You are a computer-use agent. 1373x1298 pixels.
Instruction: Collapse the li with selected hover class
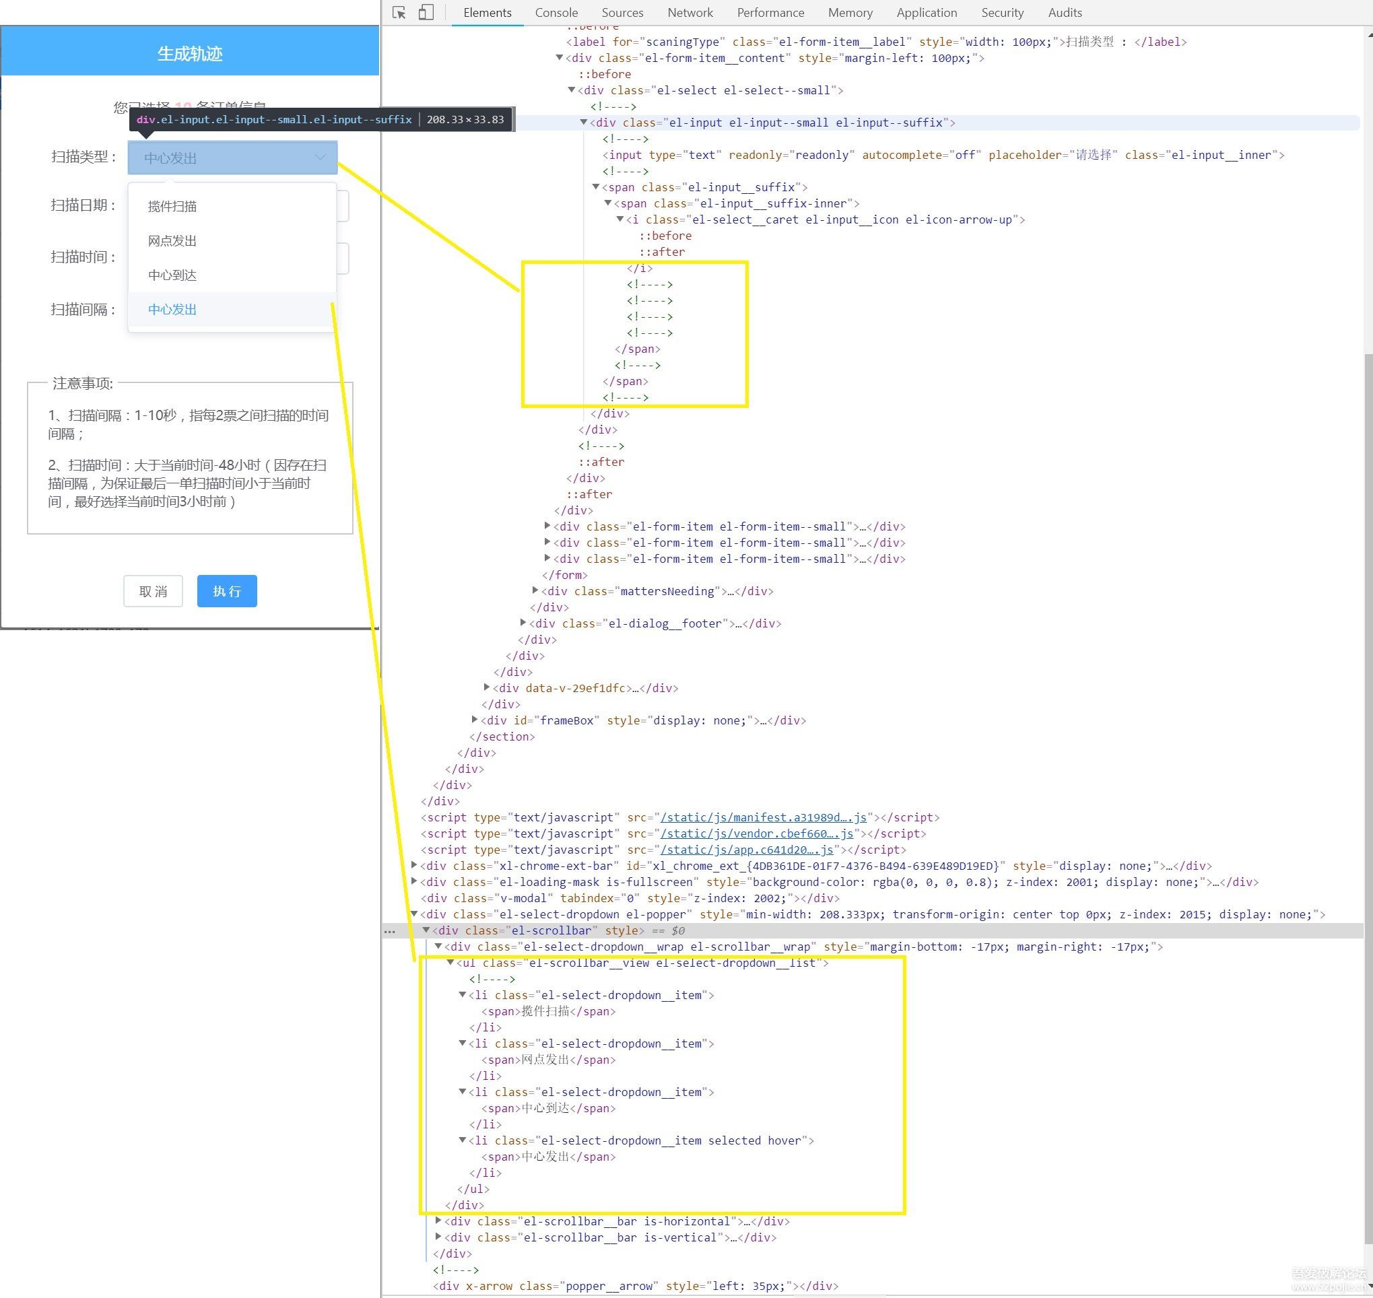tap(463, 1140)
